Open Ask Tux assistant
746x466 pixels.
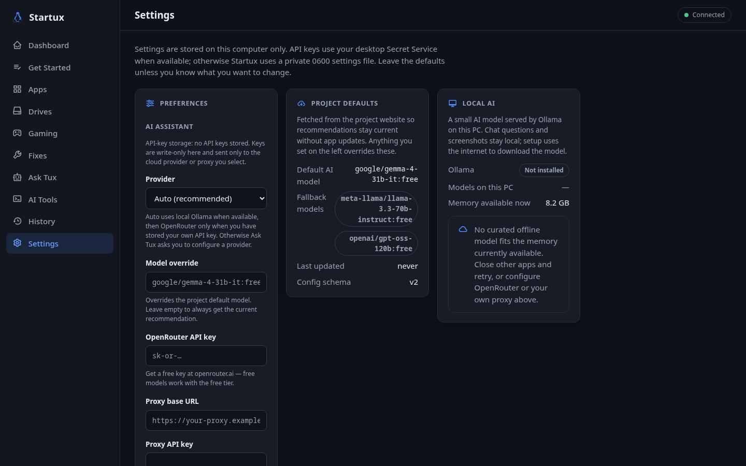[60, 177]
